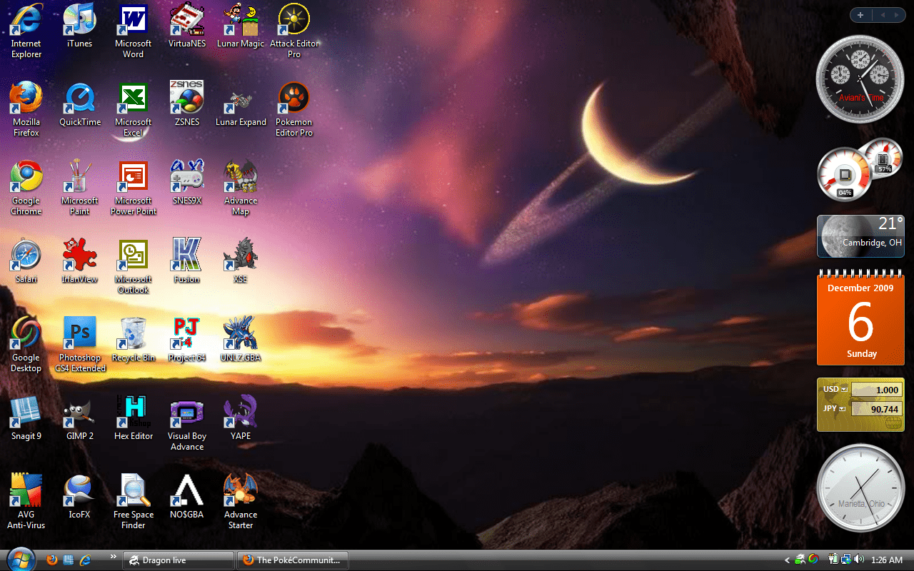Select the Microsoft Outlook icon
914x571 pixels.
pyautogui.click(x=133, y=266)
